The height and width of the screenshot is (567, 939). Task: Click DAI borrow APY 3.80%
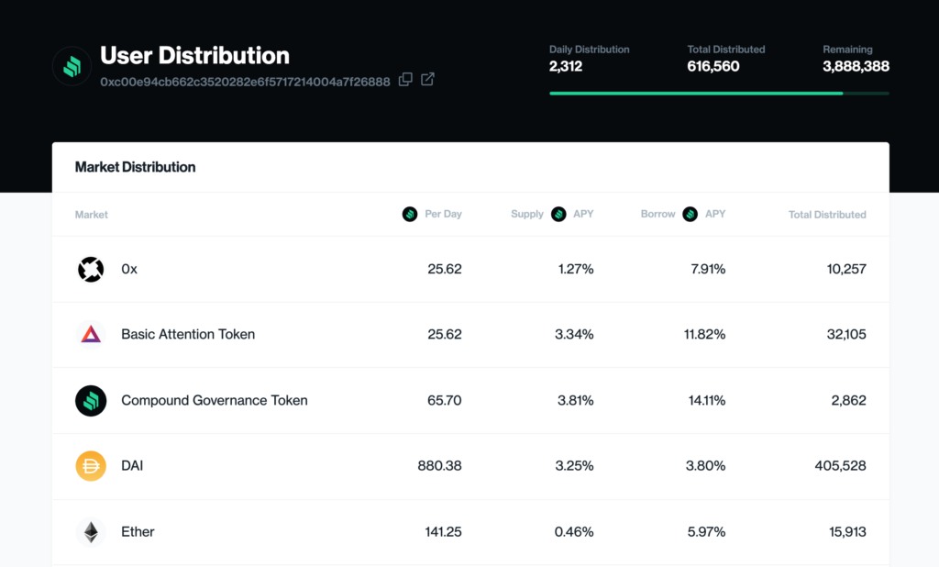point(705,466)
